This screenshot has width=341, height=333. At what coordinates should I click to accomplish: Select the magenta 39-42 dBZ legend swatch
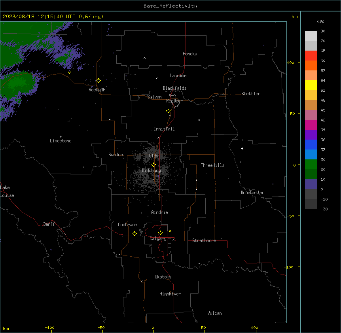[311, 125]
